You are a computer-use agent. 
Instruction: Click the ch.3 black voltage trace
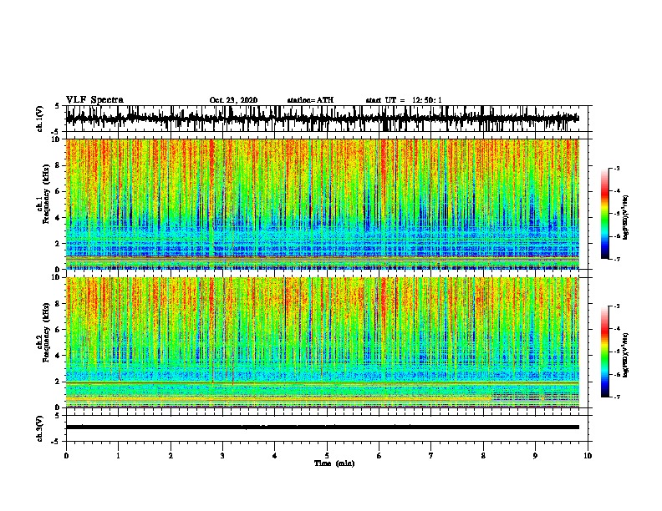322,428
